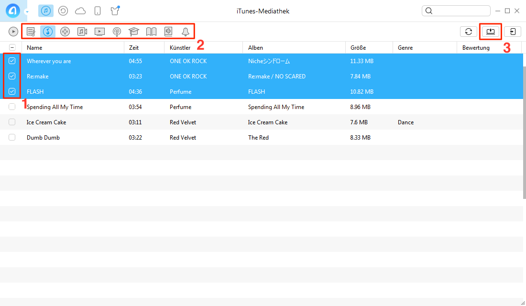Screen dimensions: 526x306
Task: Open the T-shirt skin icon
Action: [115, 11]
